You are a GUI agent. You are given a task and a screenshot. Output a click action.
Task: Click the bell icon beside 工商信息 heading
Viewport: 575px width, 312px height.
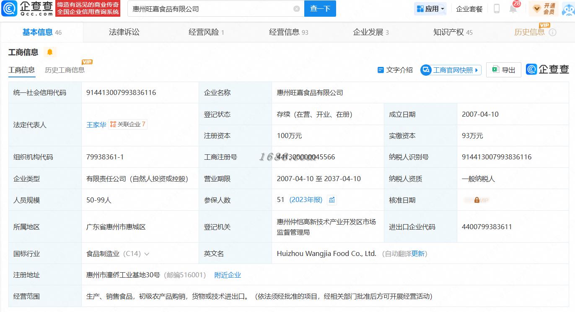point(50,52)
